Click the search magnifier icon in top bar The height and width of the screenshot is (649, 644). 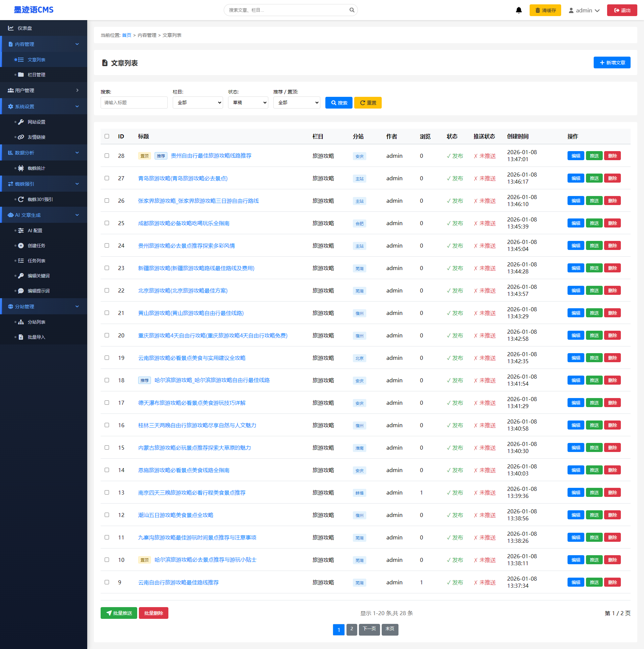[352, 10]
